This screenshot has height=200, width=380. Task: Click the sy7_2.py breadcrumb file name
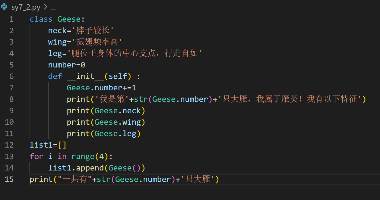25,7
